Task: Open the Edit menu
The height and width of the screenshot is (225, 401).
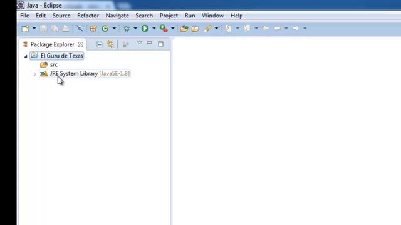Action: pos(41,16)
